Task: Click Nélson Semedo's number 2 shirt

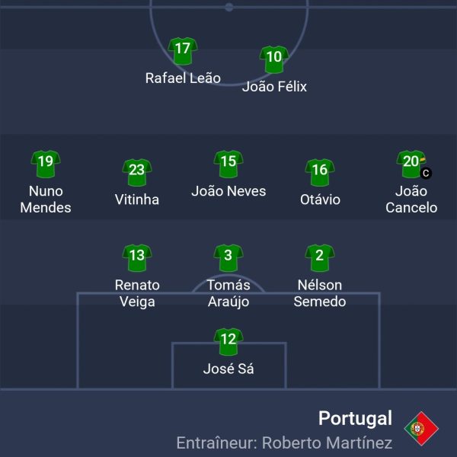Action: click(x=320, y=257)
